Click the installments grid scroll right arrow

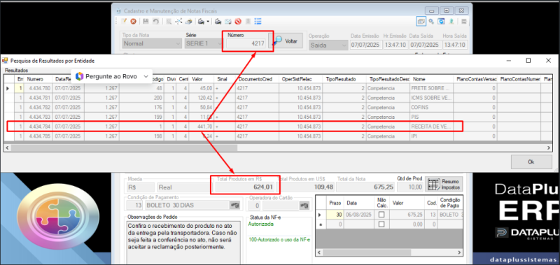tap(459, 252)
